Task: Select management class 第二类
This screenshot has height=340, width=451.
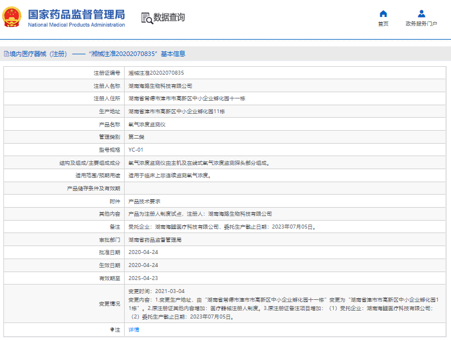Action: pos(137,137)
